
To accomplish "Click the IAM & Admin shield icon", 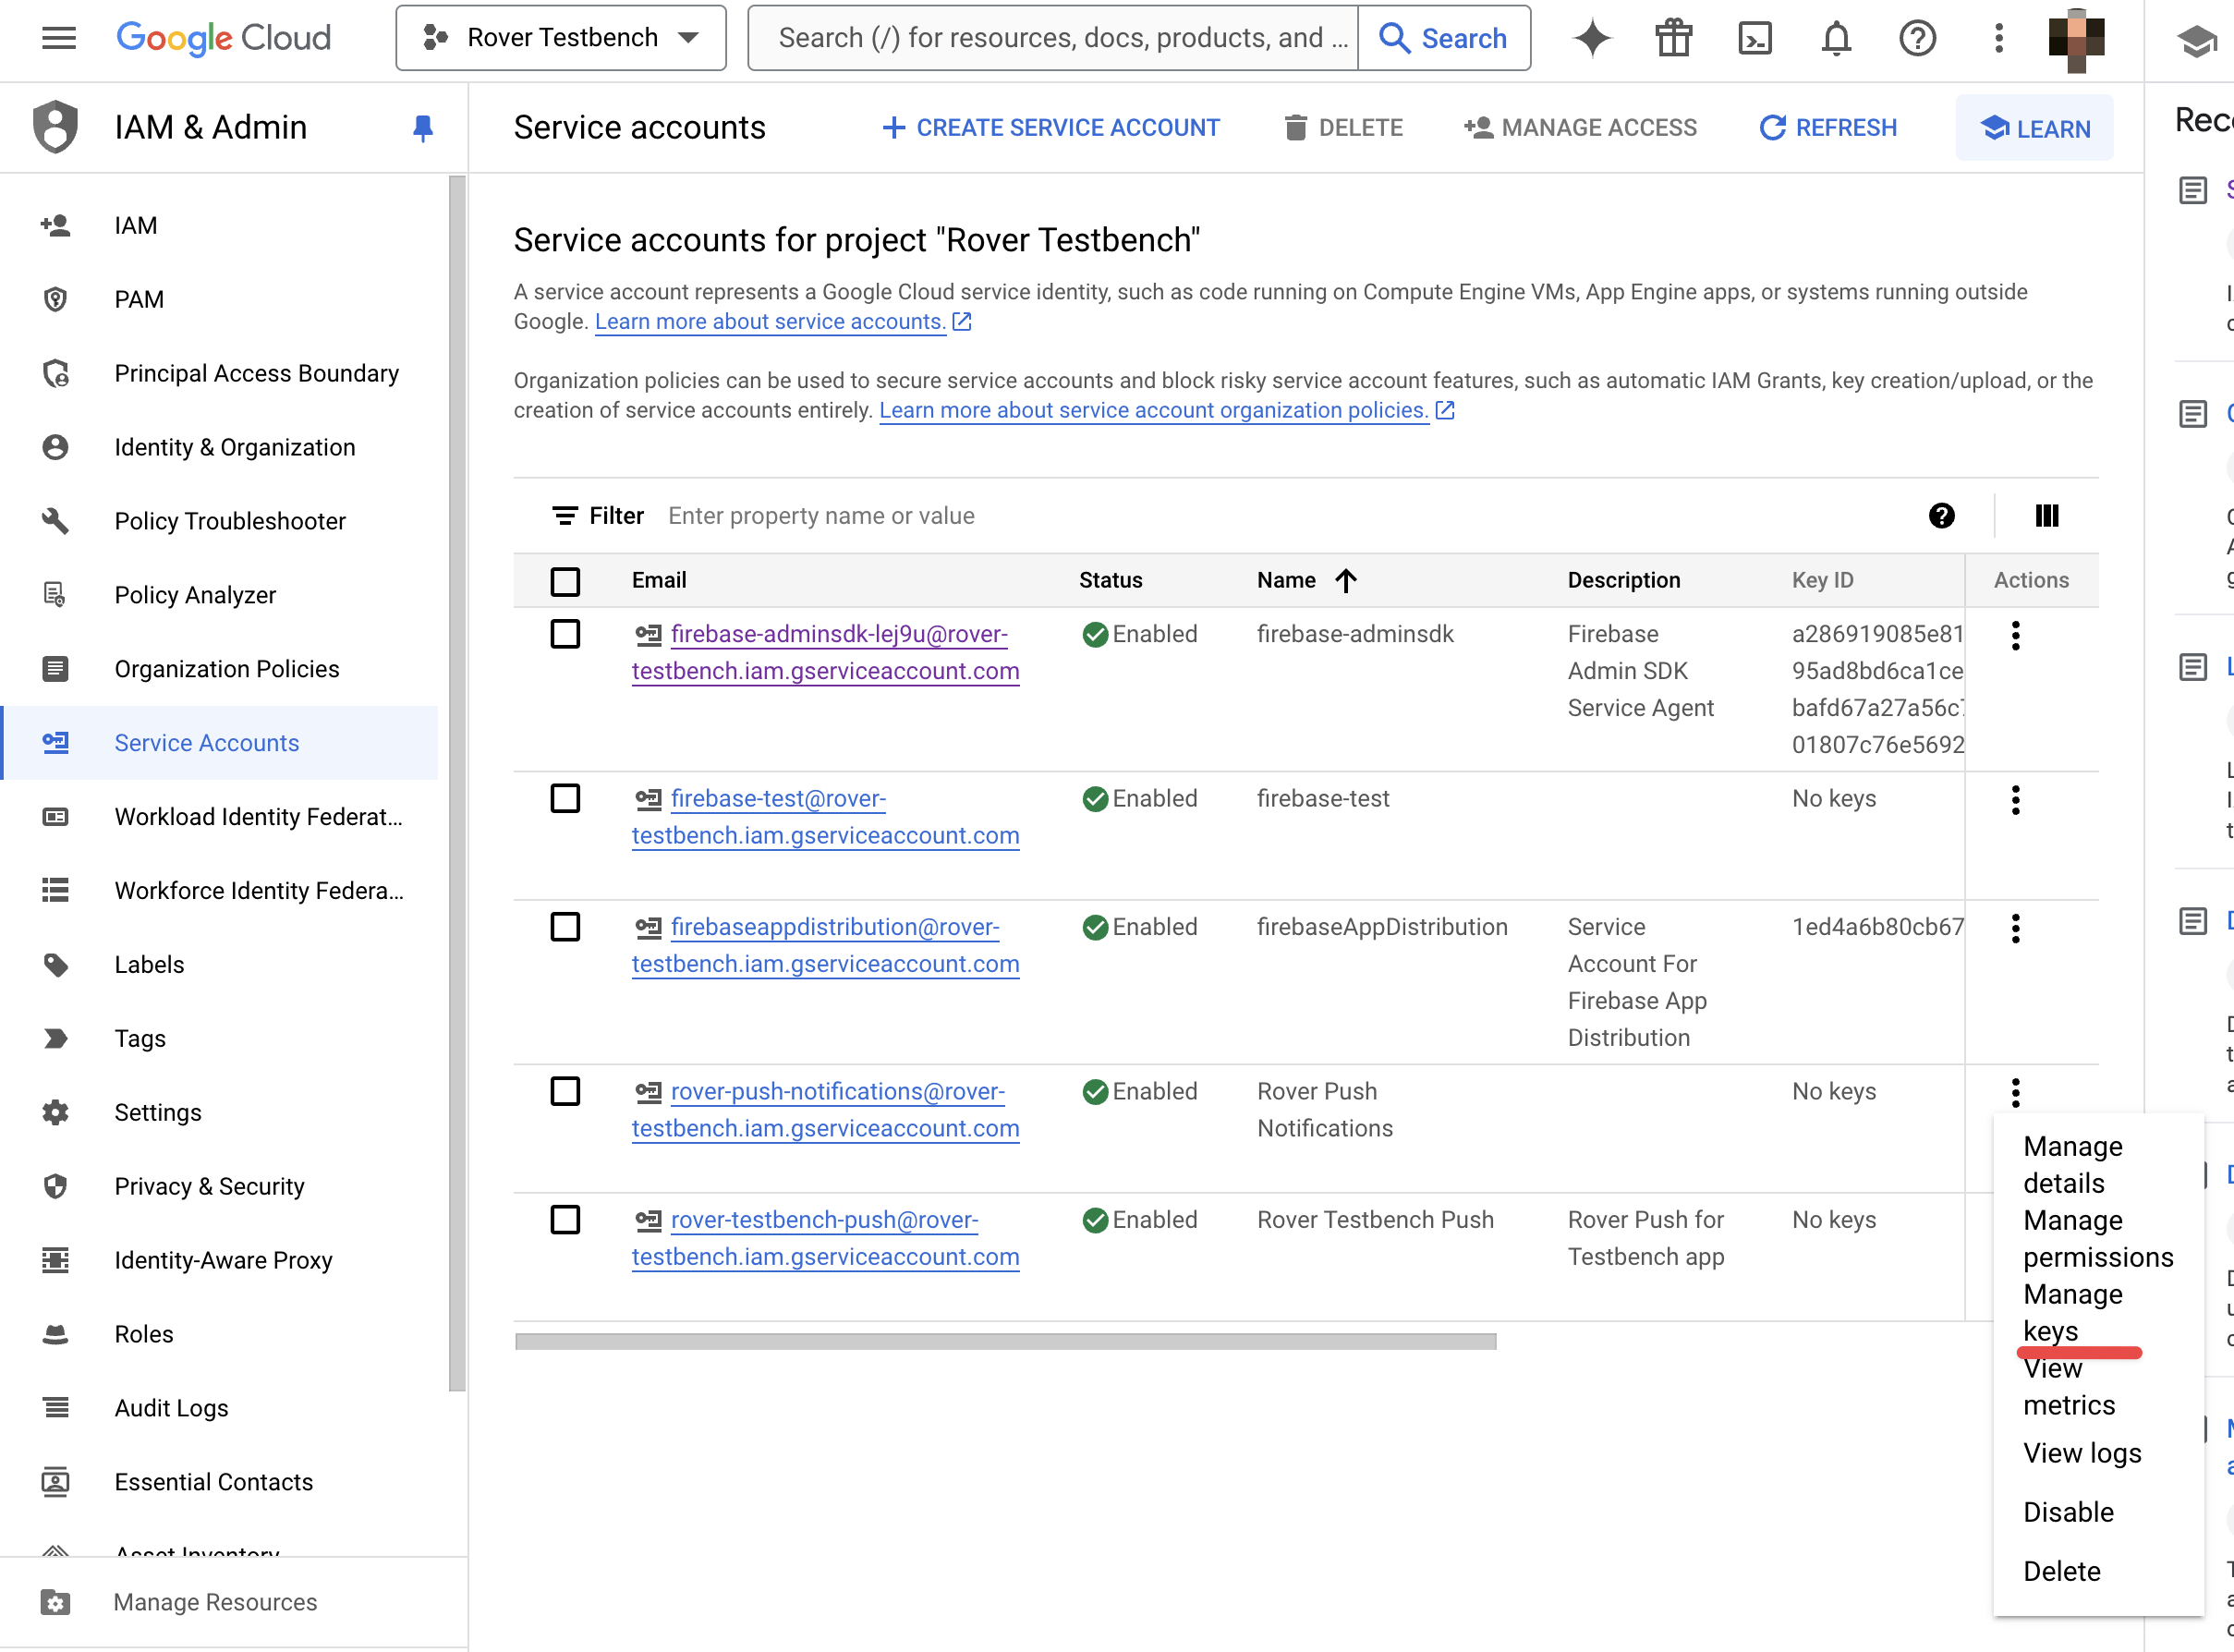I will (x=55, y=127).
